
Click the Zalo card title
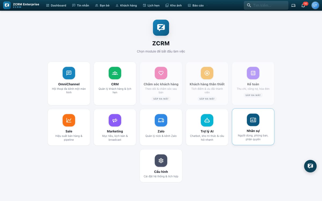click(161, 131)
